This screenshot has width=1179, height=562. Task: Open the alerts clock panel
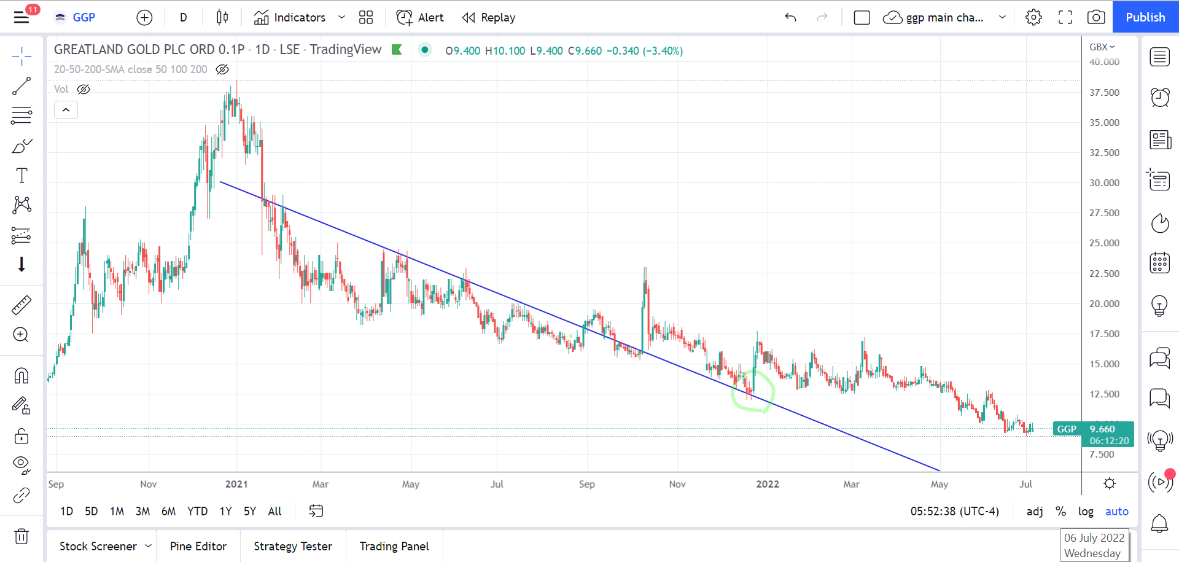pos(1160,97)
